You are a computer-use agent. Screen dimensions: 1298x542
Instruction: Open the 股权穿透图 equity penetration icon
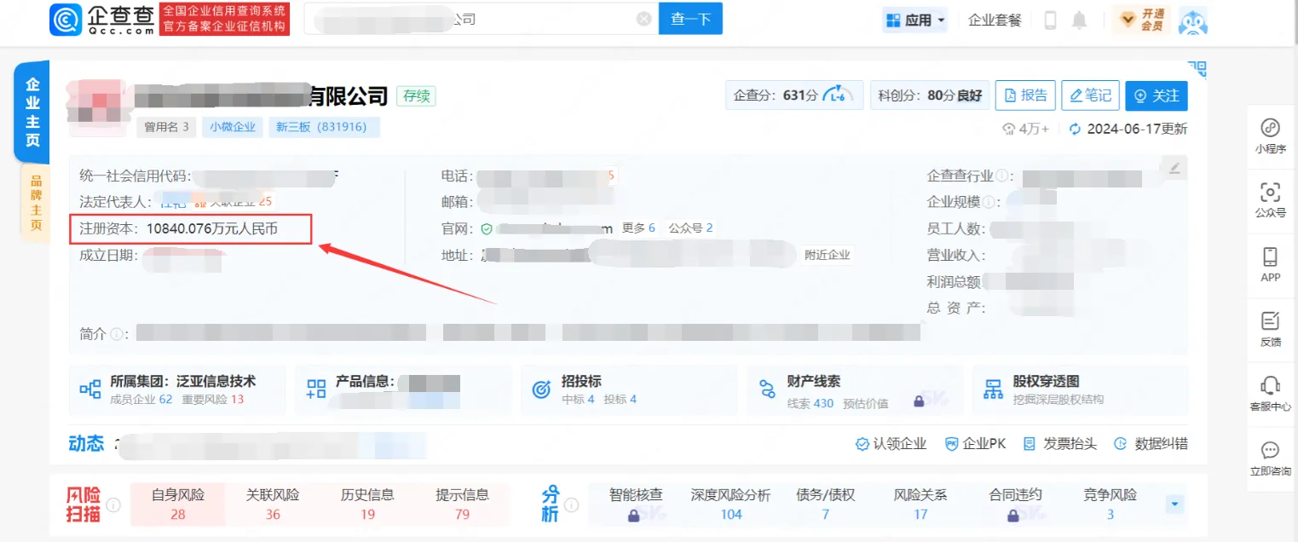(993, 389)
